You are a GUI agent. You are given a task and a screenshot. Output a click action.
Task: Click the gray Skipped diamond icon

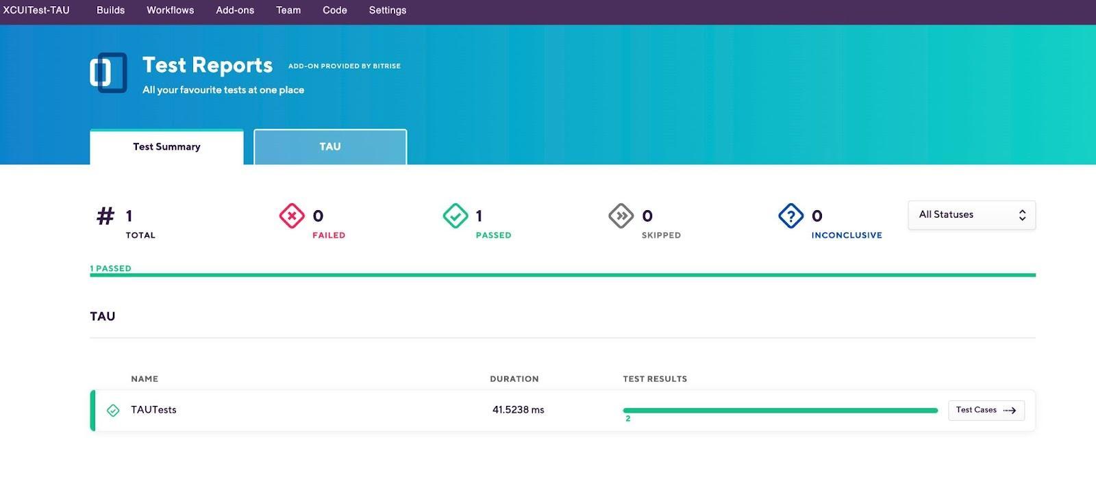[621, 216]
